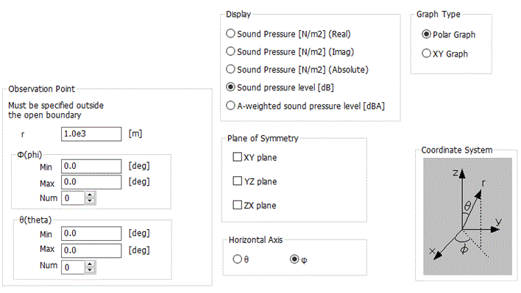Viewport: 521px width, 293px height.
Task: Click the Φ(phi) Min input field
Action: 91,166
